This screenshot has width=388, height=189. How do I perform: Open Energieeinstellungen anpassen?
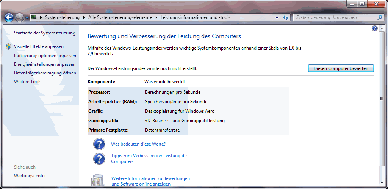(x=45, y=64)
